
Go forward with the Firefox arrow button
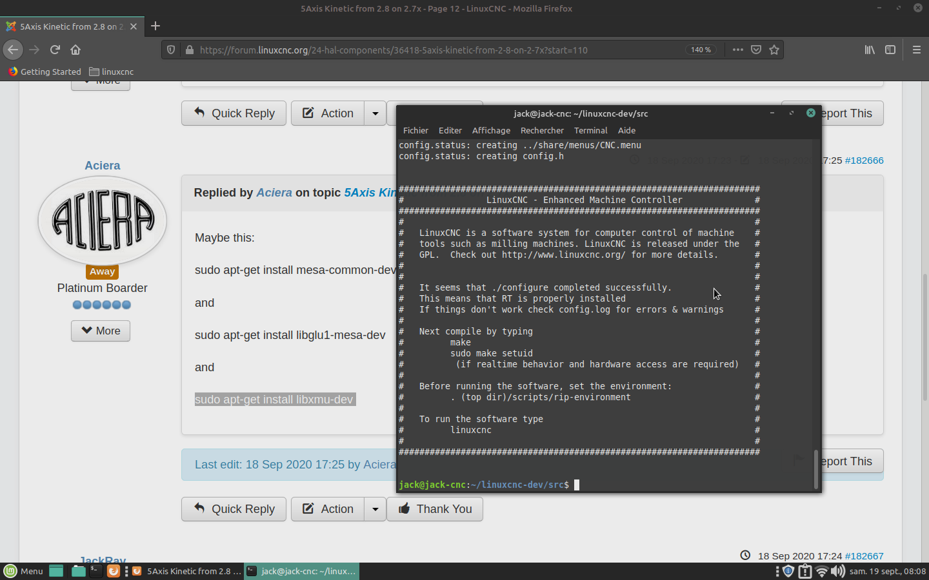[x=34, y=50]
